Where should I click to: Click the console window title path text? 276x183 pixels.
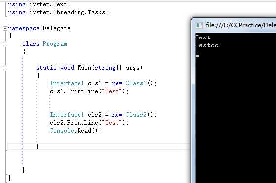coord(241,25)
